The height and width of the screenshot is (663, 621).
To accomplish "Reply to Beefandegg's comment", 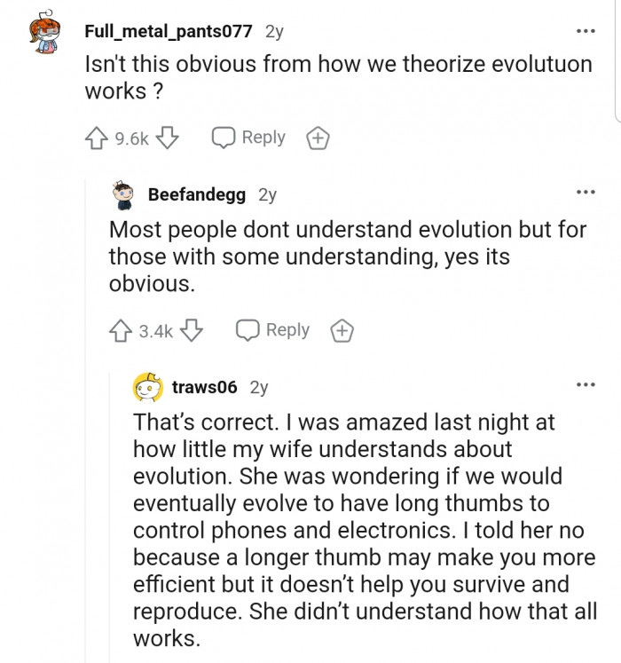I will tap(274, 330).
